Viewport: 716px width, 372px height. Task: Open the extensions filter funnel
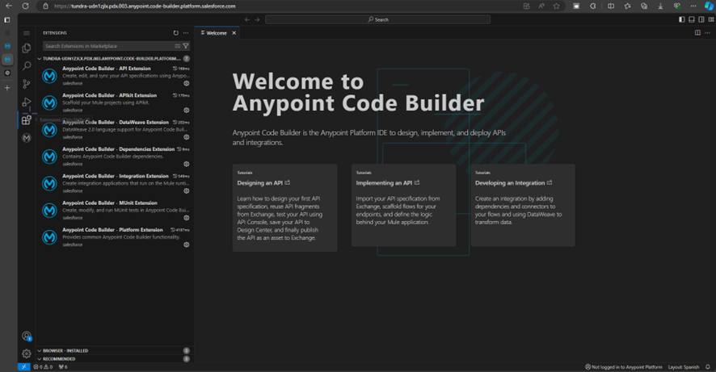[186, 46]
